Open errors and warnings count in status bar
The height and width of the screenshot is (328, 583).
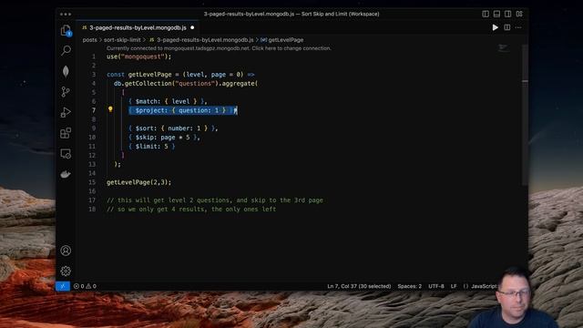tap(85, 286)
